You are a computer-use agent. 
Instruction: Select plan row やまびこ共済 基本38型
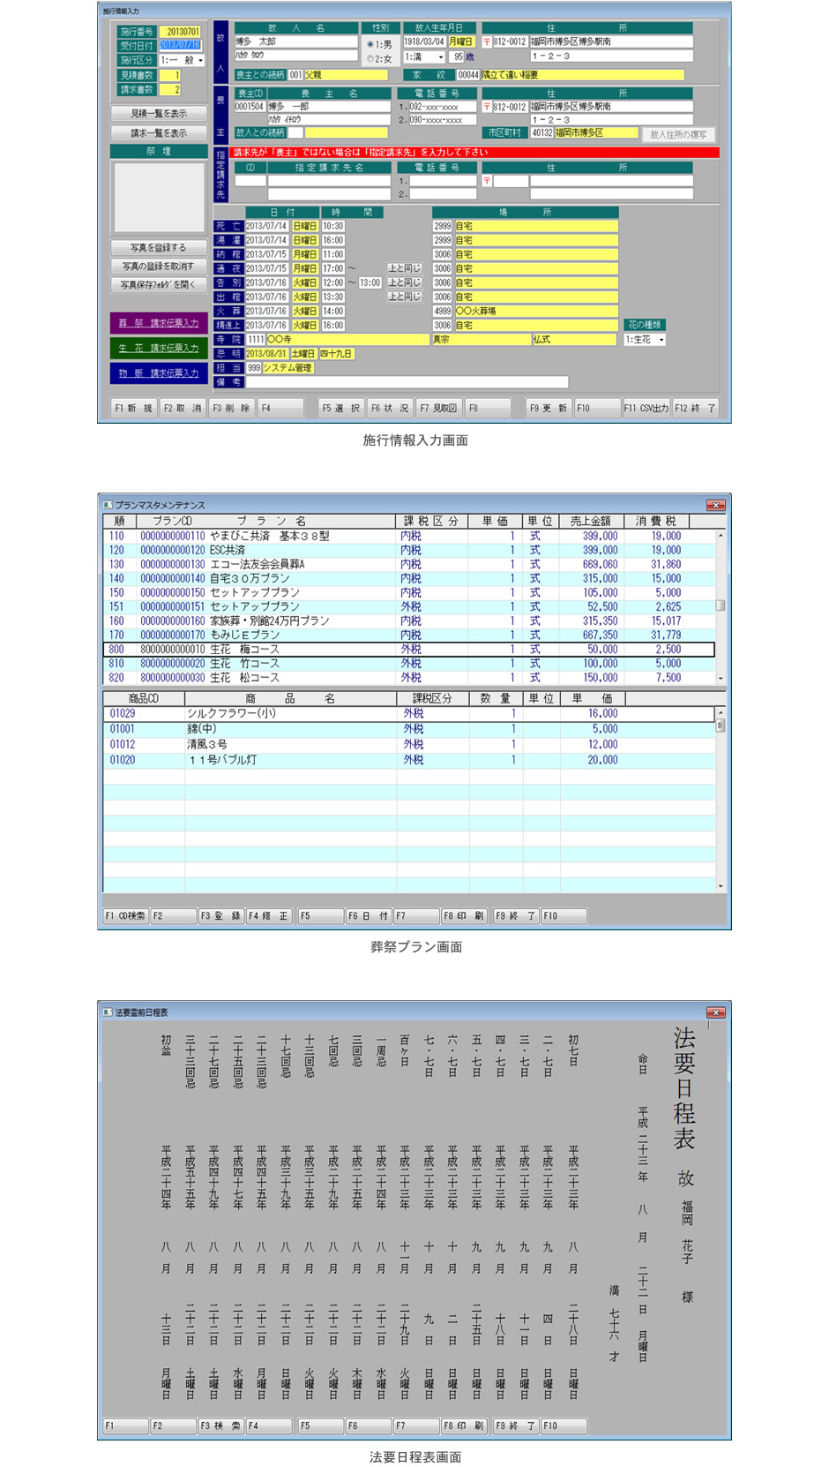[408, 536]
